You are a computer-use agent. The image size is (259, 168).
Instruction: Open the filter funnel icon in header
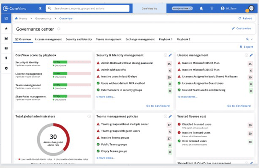212,8
